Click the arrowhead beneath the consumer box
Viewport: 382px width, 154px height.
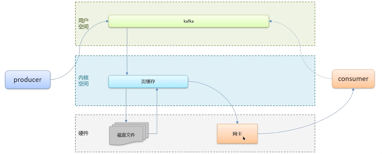pyautogui.click(x=353, y=90)
